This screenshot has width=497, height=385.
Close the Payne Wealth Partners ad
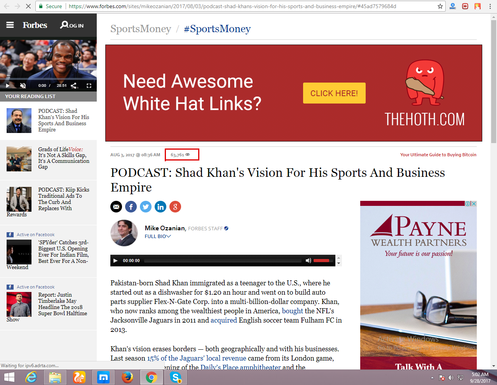pyautogui.click(x=474, y=204)
